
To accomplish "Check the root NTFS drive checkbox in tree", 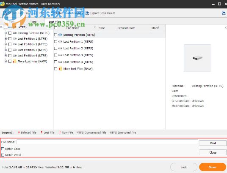I will 6,27.
